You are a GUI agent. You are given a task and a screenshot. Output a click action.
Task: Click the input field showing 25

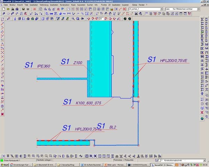pyautogui.click(x=102, y=18)
